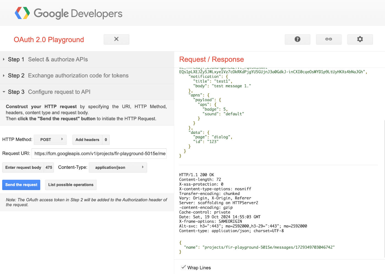Image resolution: width=385 pixels, height=274 pixels.
Task: Click the Alt-svc header line
Action: point(243,226)
